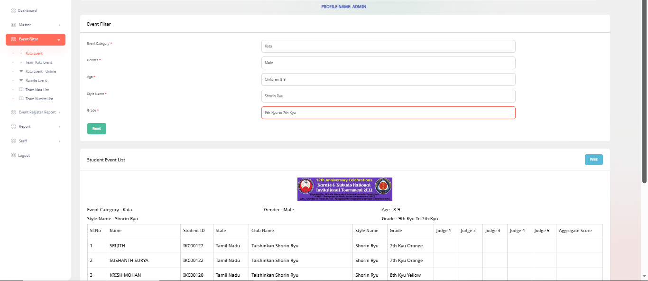Screen dimensions: 648x281
Task: Click the Logout icon in sidebar
Action: pos(14,155)
